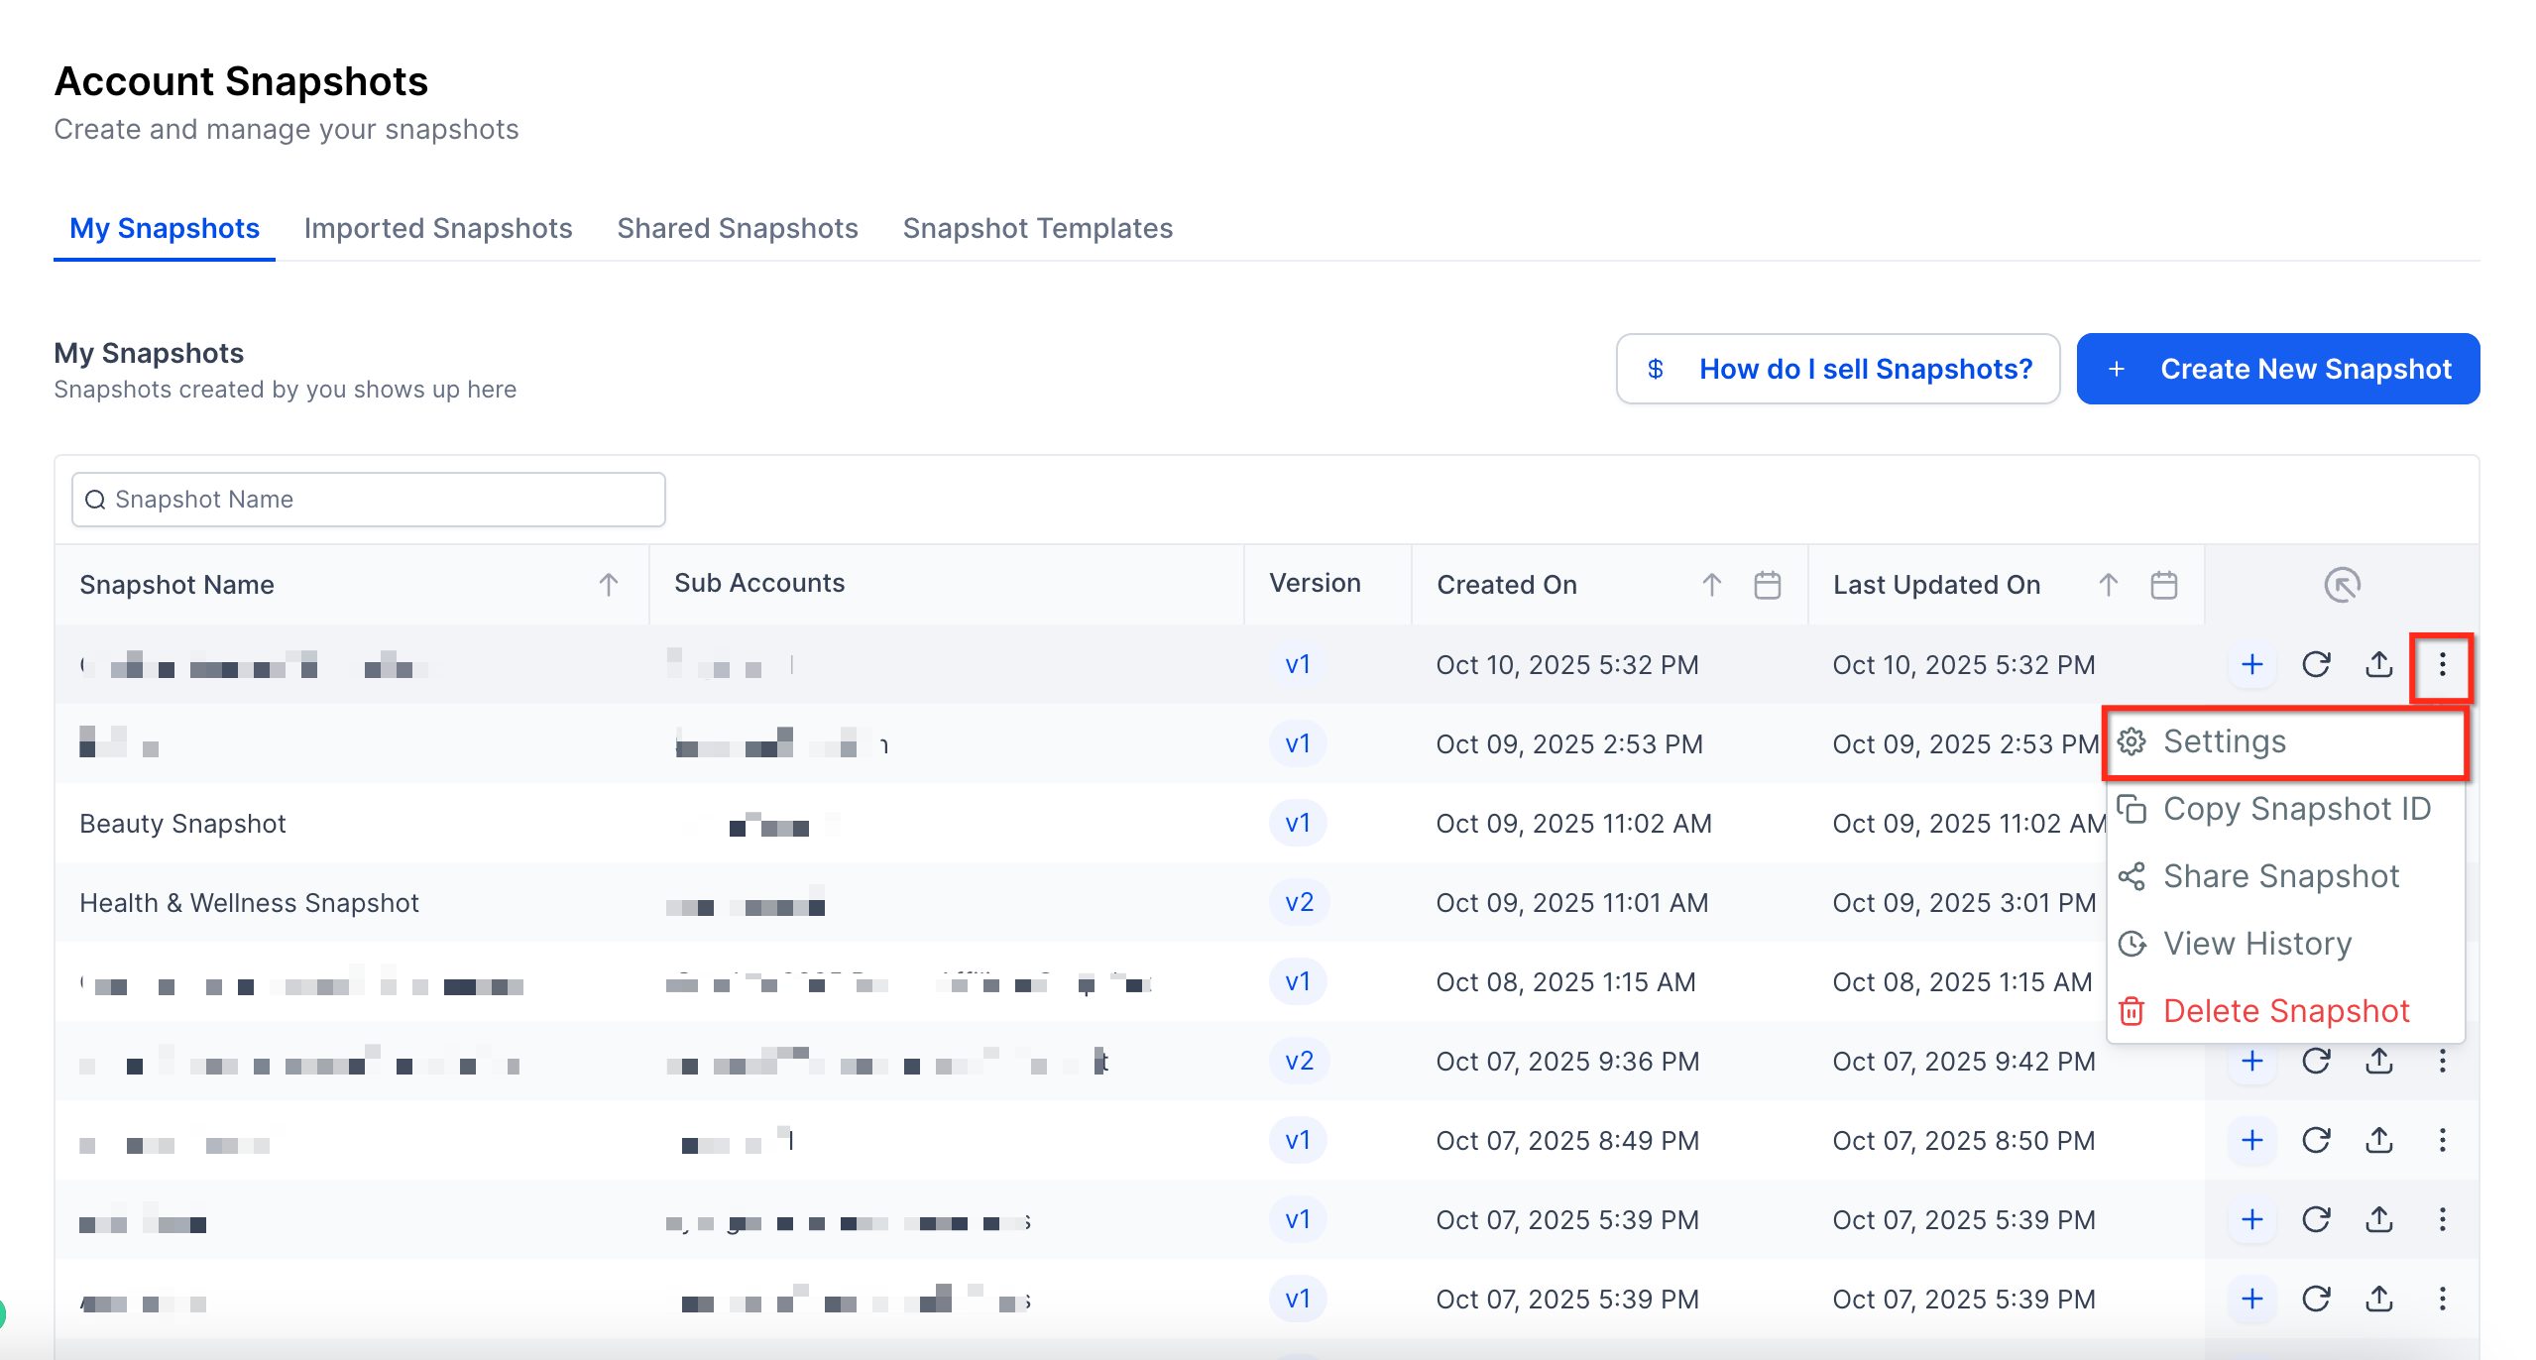Sort by Snapshot Name arrow
2536x1360 pixels.
click(608, 585)
